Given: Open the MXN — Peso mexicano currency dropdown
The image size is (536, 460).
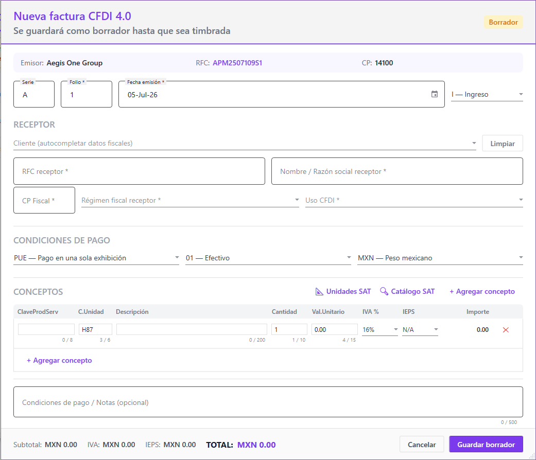Looking at the screenshot, I should pos(440,258).
